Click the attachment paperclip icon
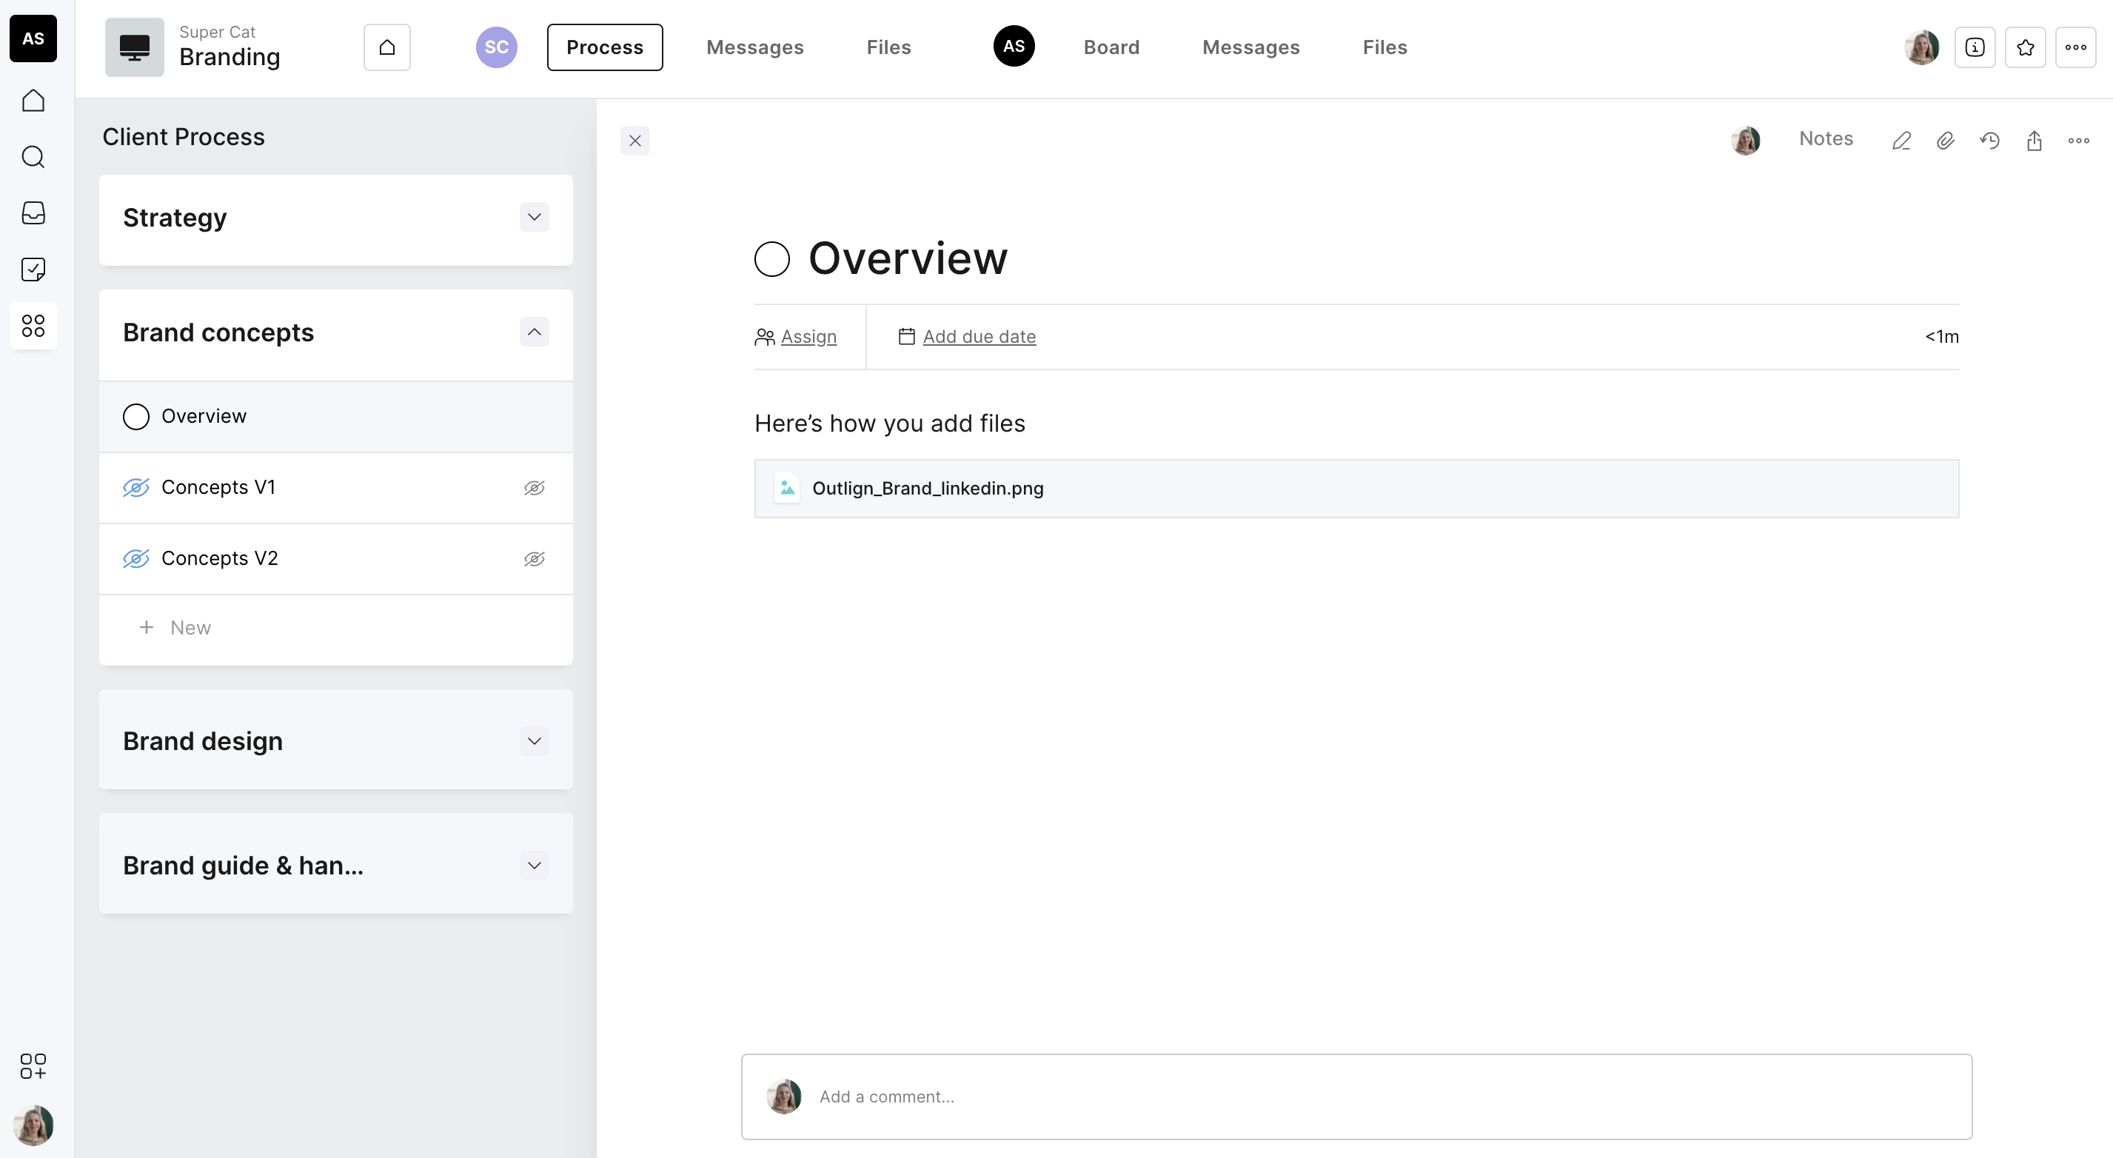This screenshot has height=1158, width=2113. pos(1945,141)
